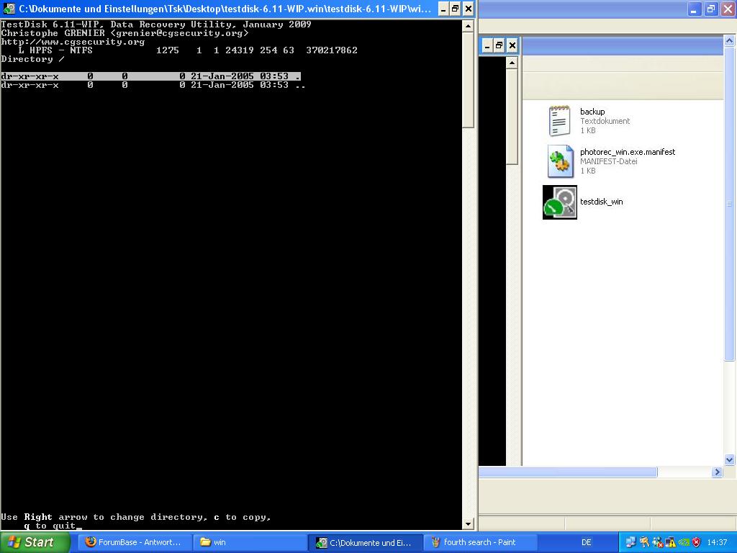The width and height of the screenshot is (737, 553).
Task: Restore the inner child window
Action: (499, 45)
